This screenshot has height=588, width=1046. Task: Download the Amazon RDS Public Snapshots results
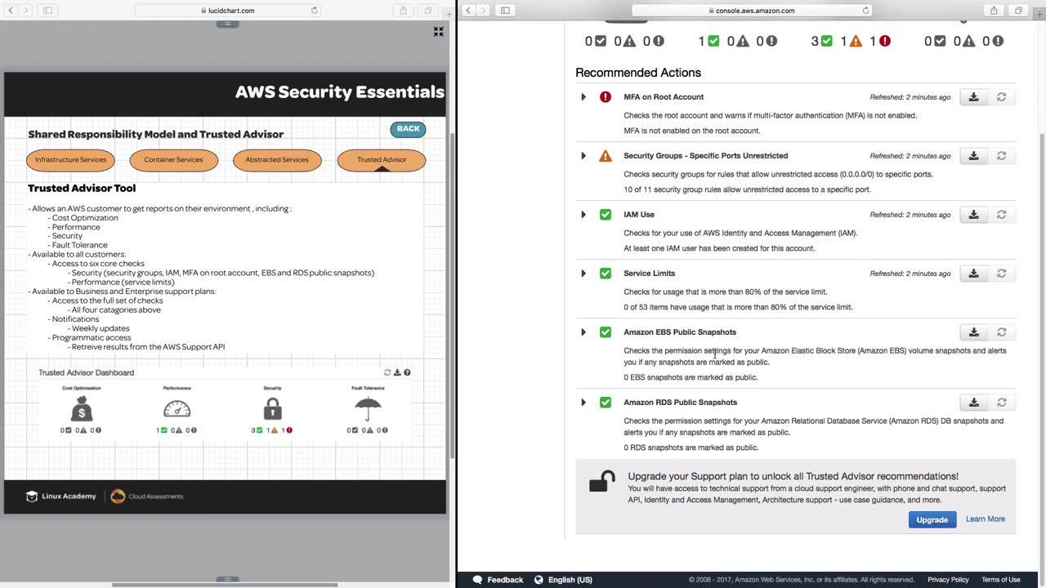pos(973,403)
